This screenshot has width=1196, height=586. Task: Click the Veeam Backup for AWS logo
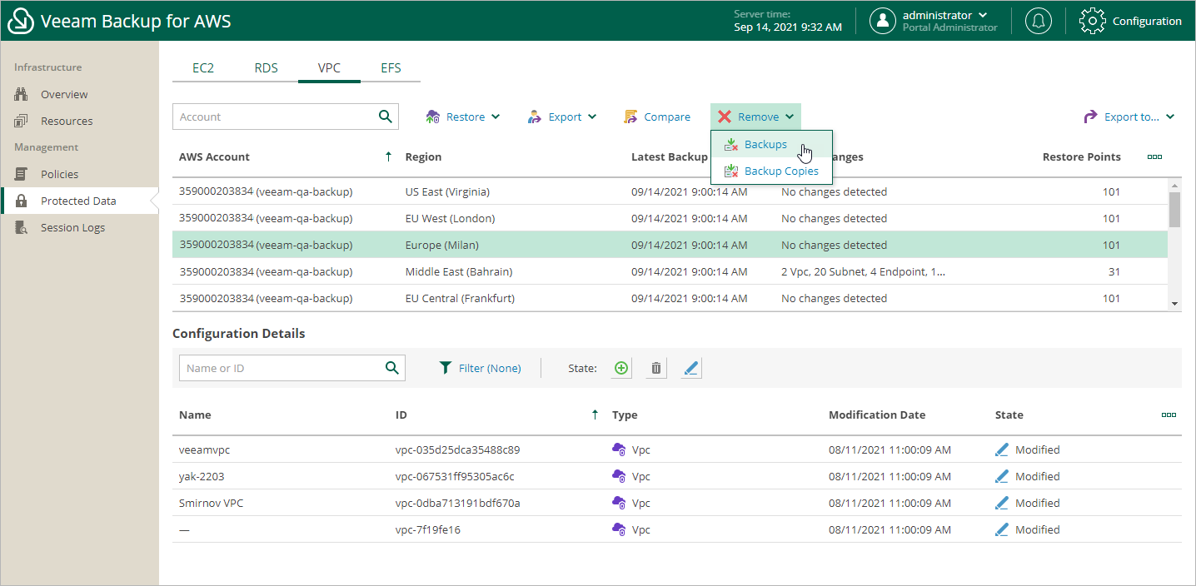(x=20, y=20)
